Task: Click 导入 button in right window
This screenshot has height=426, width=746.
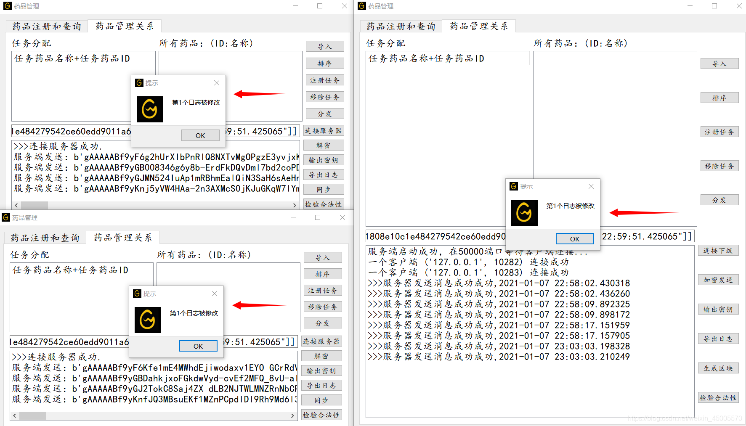Action: pos(719,64)
